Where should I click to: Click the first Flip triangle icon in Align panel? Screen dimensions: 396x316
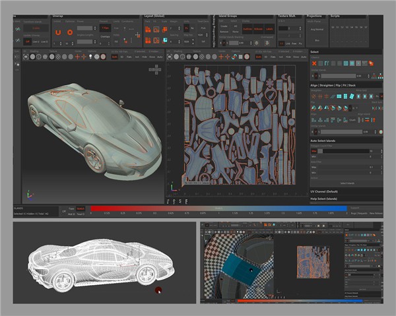point(313,108)
